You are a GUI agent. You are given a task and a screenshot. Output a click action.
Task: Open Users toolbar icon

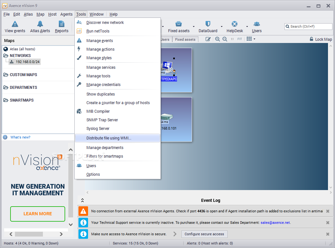[x=256, y=24]
